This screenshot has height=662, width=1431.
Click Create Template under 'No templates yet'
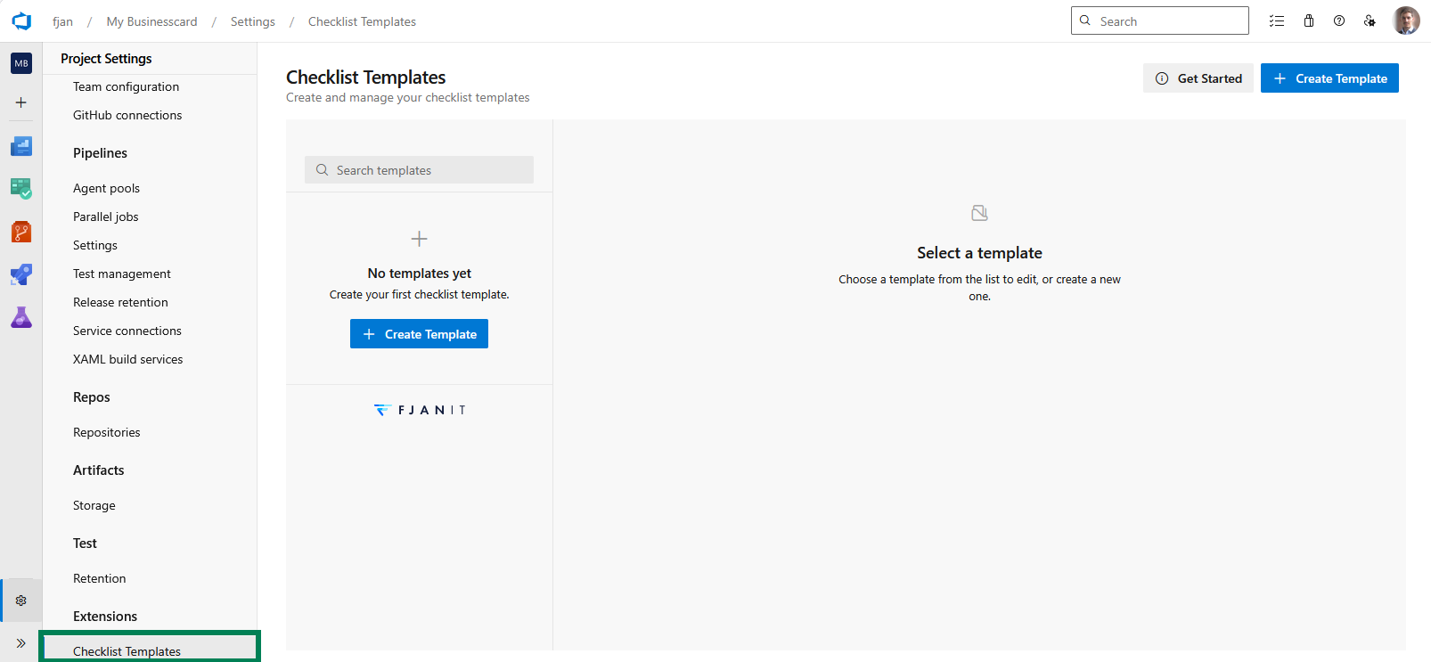pyautogui.click(x=419, y=334)
